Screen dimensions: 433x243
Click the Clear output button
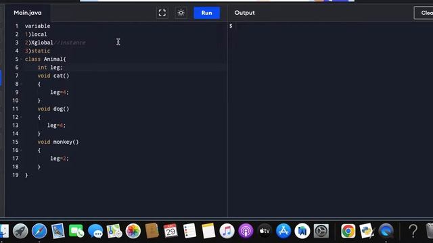click(x=424, y=13)
